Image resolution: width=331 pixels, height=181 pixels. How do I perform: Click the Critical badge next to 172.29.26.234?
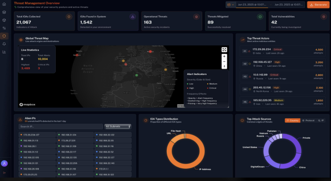[278, 49]
